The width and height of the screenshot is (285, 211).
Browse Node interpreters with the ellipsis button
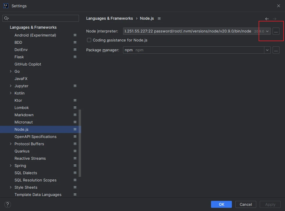tap(276, 31)
